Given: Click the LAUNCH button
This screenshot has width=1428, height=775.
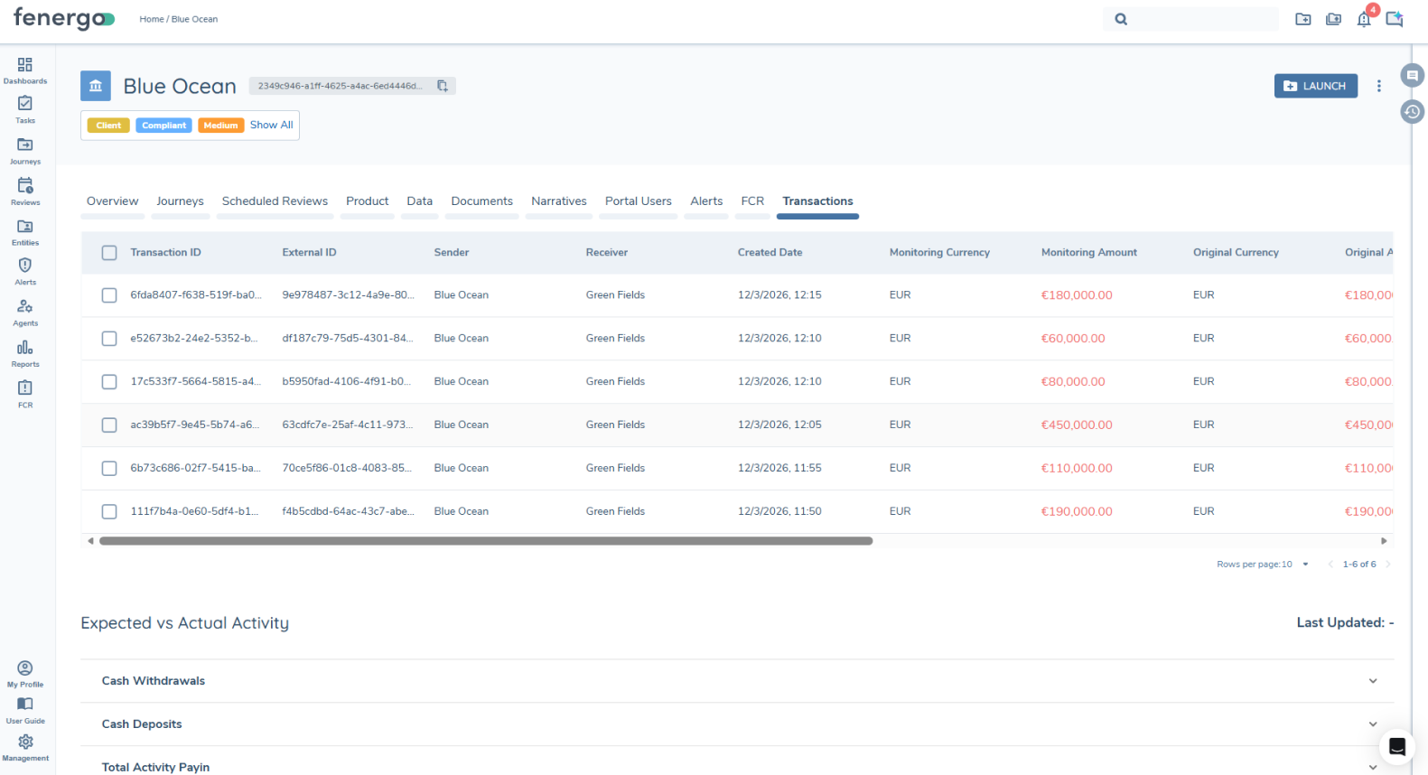Looking at the screenshot, I should click(1315, 86).
